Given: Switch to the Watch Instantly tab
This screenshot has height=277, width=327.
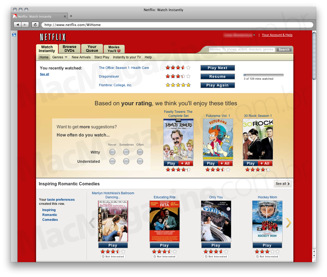Looking at the screenshot, I should [x=47, y=49].
